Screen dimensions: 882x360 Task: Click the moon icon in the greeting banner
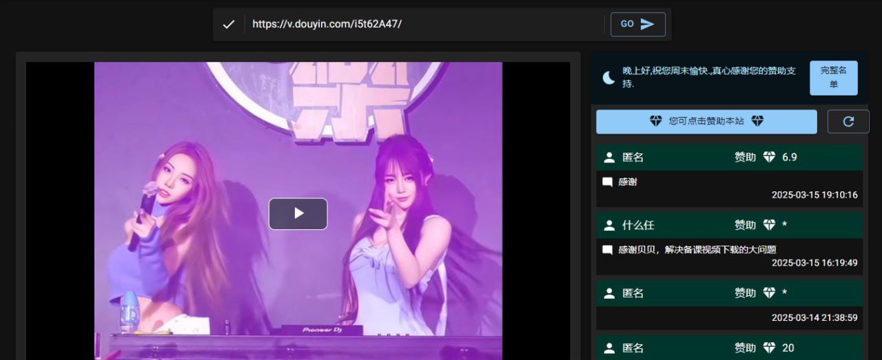coord(608,77)
